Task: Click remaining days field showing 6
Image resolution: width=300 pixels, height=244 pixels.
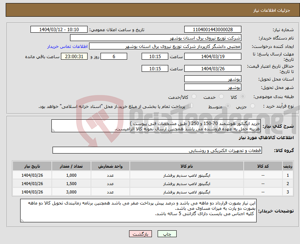Action: (x=114, y=56)
